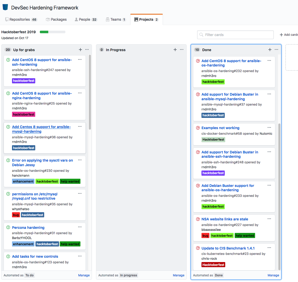Click open-issue icon on ansible-ssh-hardening#247 card

[8, 60]
